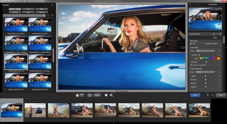Select Black & White film type radio
Image resolution: width=227 pixels, height=124 pixels.
(x=207, y=44)
